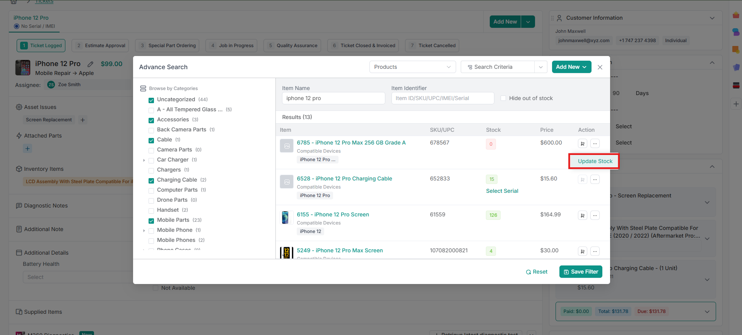Click the Asset Issues gear icon
The width and height of the screenshot is (742, 335).
click(19, 107)
